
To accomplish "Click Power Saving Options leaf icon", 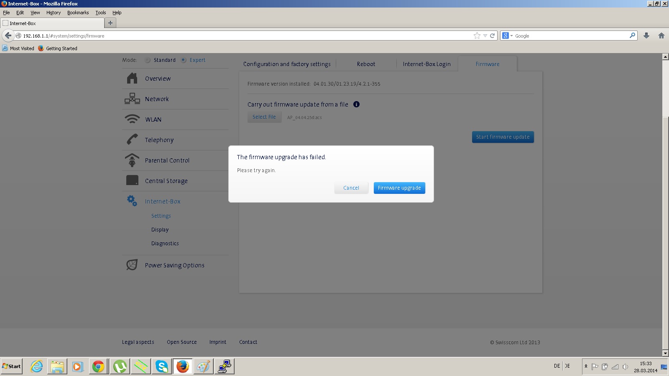I will coord(132,265).
